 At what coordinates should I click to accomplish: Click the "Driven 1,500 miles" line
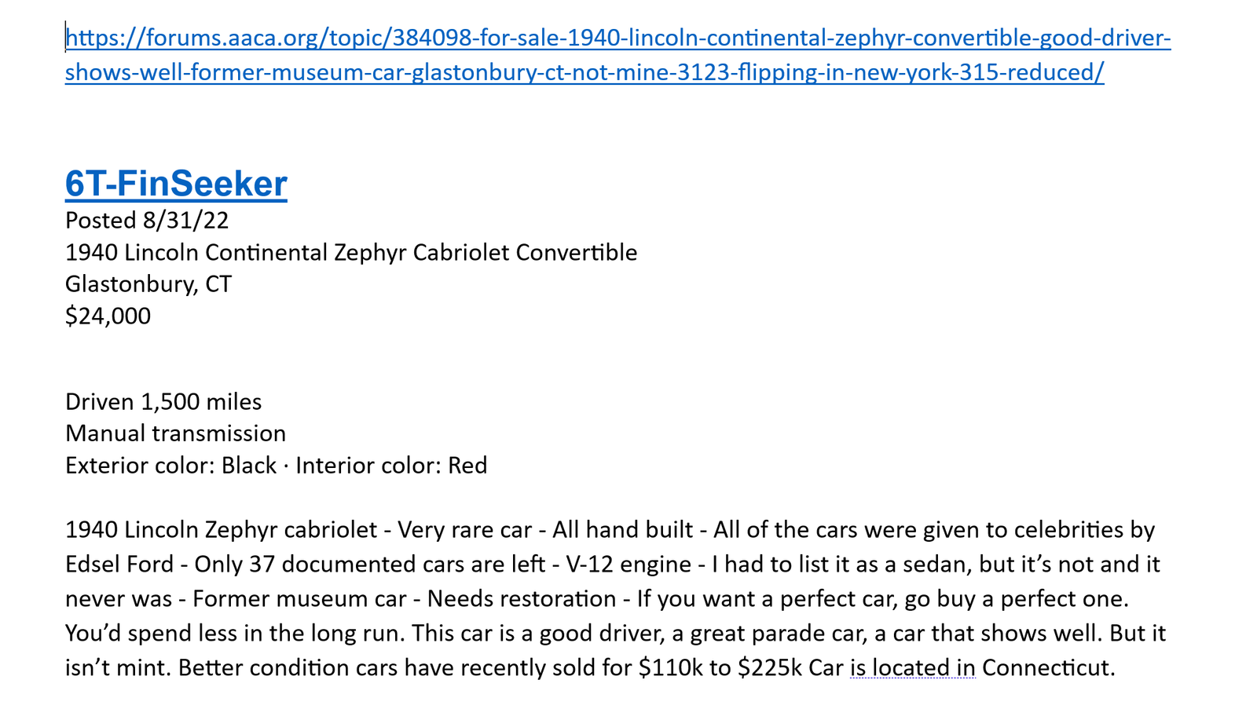click(x=163, y=402)
